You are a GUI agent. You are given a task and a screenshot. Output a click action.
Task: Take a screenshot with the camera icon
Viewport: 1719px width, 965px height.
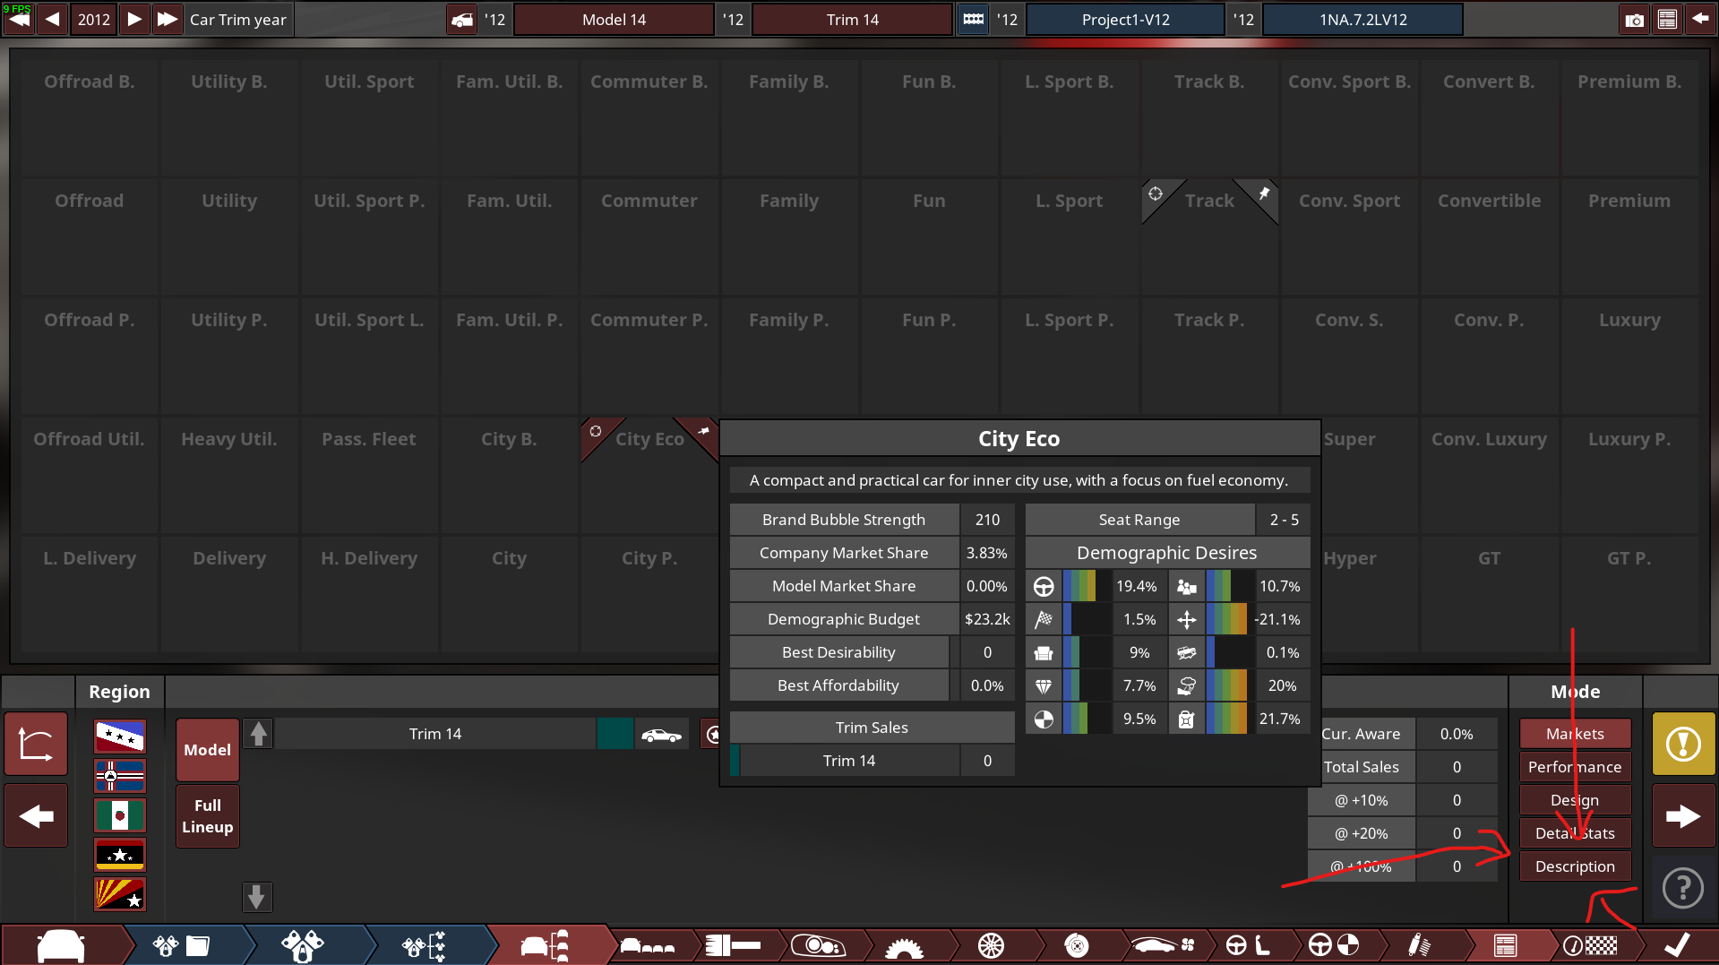pyautogui.click(x=1634, y=20)
